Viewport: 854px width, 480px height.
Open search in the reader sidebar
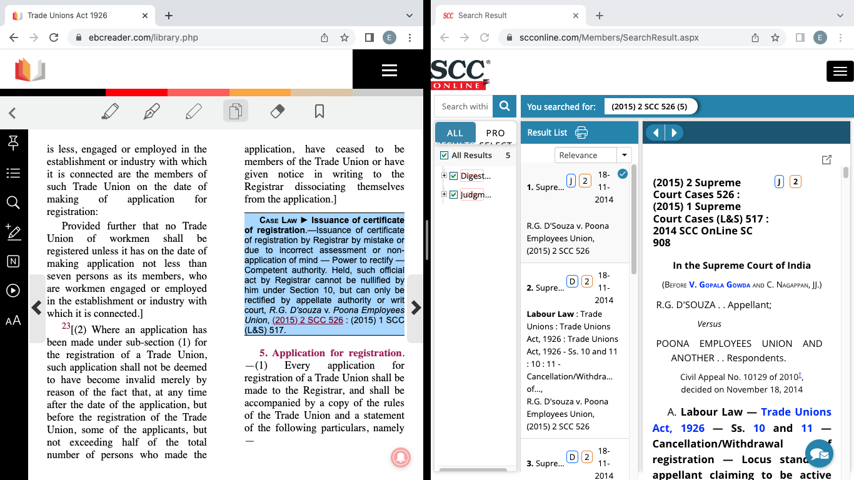click(13, 202)
